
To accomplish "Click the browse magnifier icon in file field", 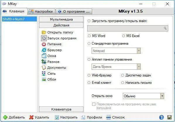I will 165,28.
